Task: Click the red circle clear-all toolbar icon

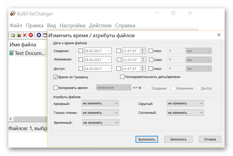Action: tap(31, 35)
